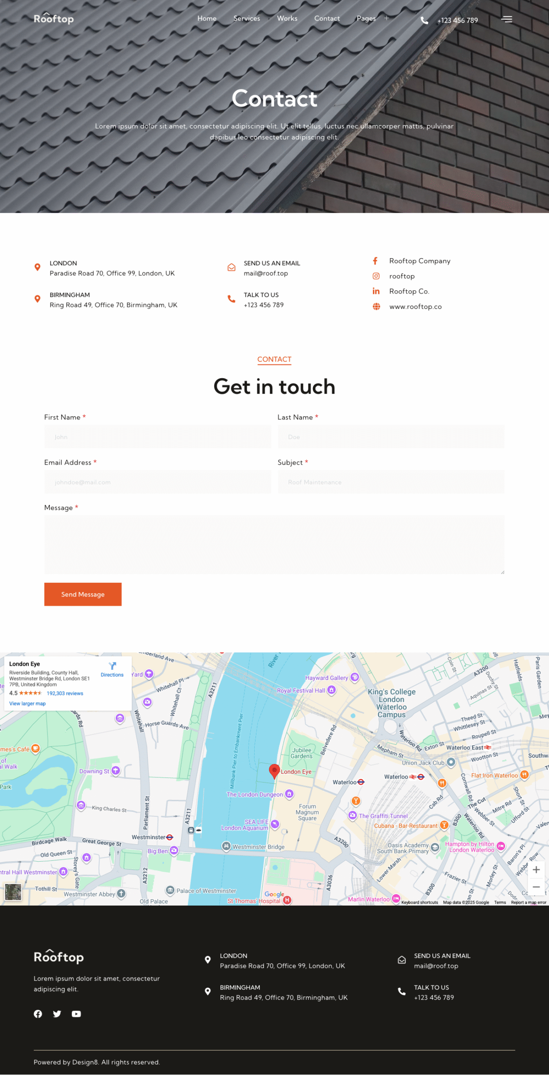549x1075 pixels.
Task: Click the Instagram icon beside rooftop
Action: click(x=376, y=276)
